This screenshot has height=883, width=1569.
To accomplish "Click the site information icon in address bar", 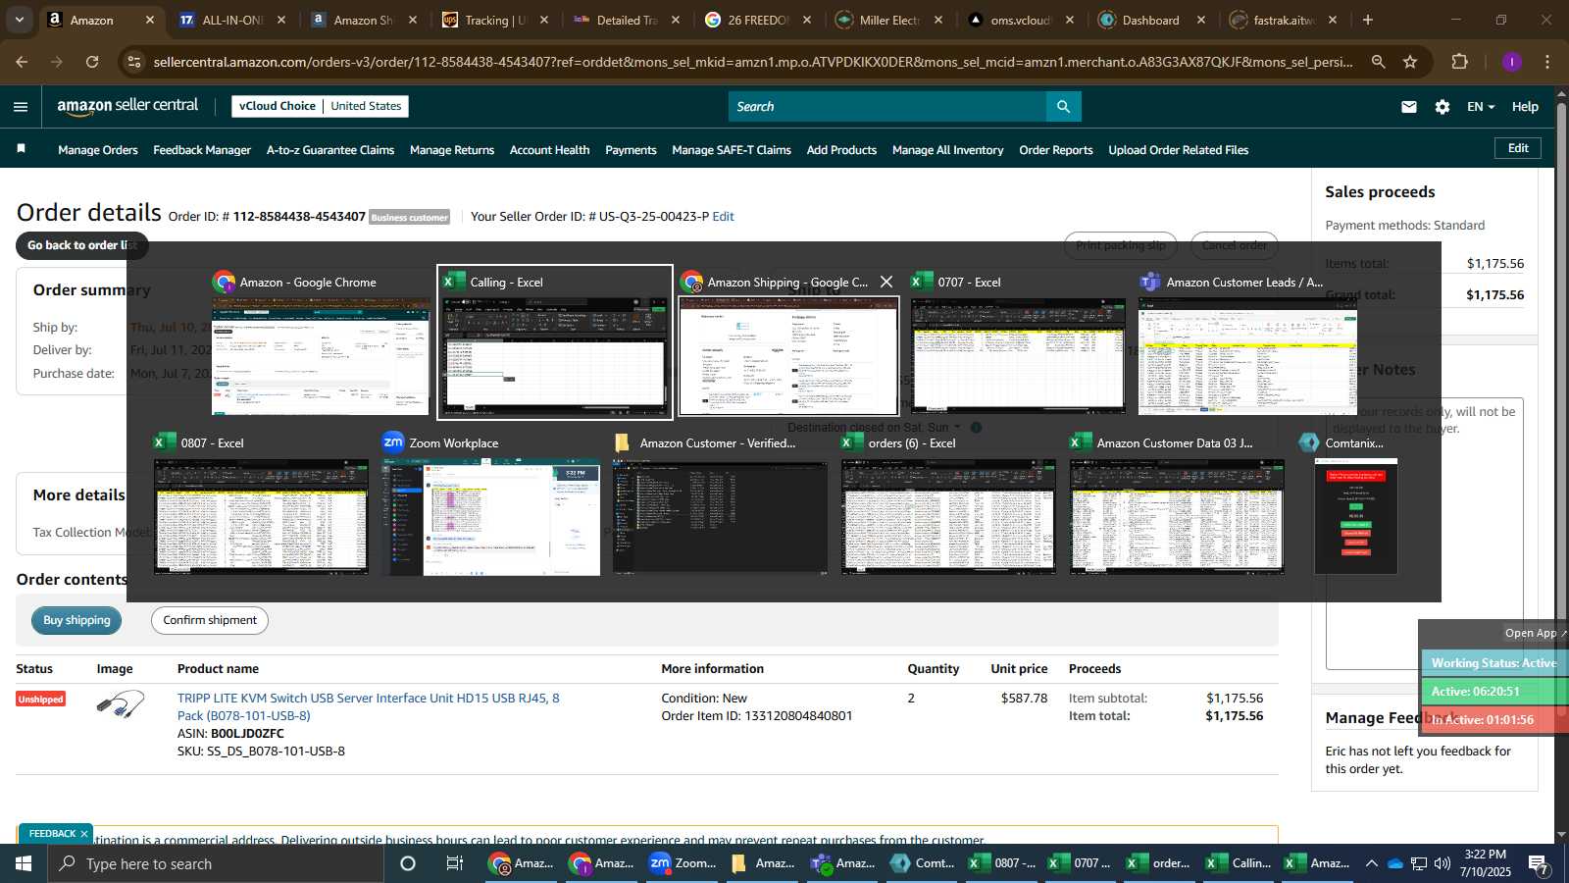I will click(134, 62).
